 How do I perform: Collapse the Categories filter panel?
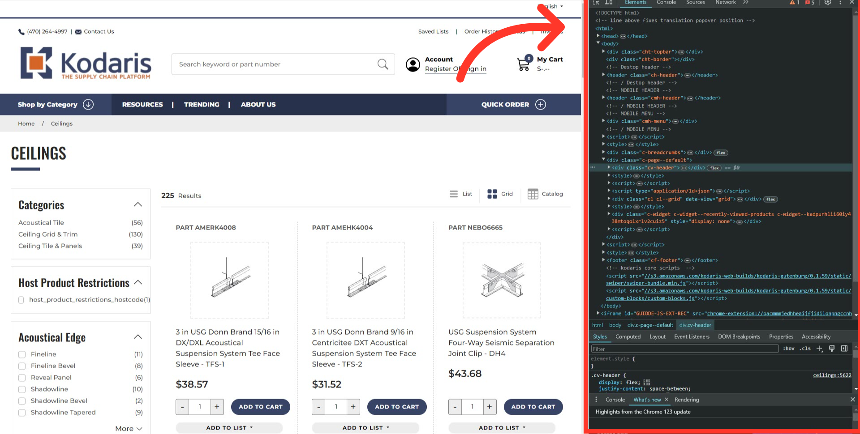[138, 204]
